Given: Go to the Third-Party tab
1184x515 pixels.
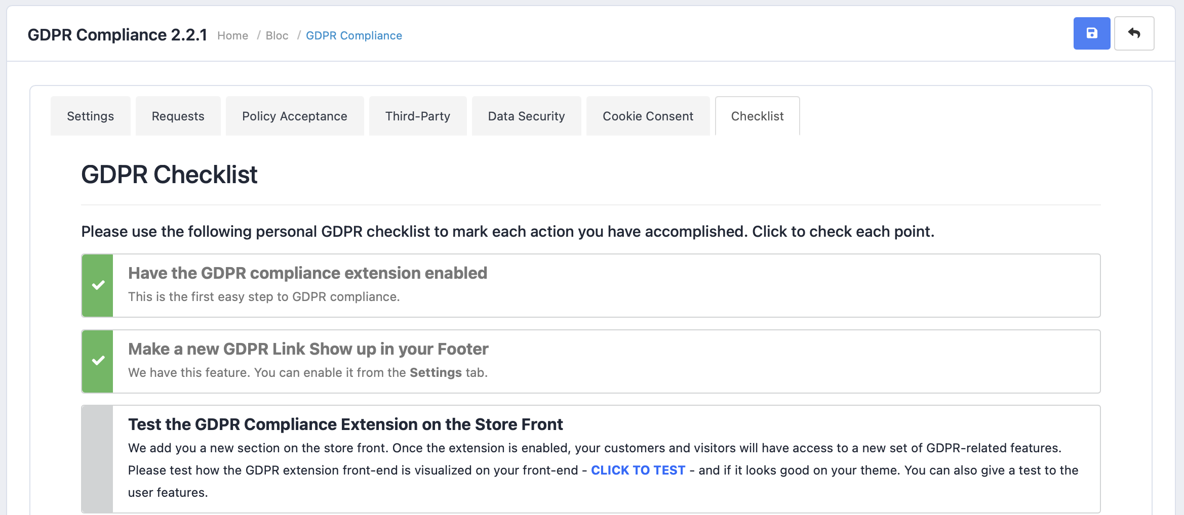Looking at the screenshot, I should [x=417, y=116].
